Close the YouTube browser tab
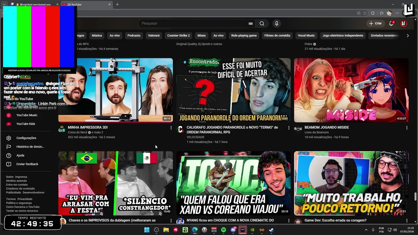Screen dimensions: 418x235 click(x=110, y=4)
